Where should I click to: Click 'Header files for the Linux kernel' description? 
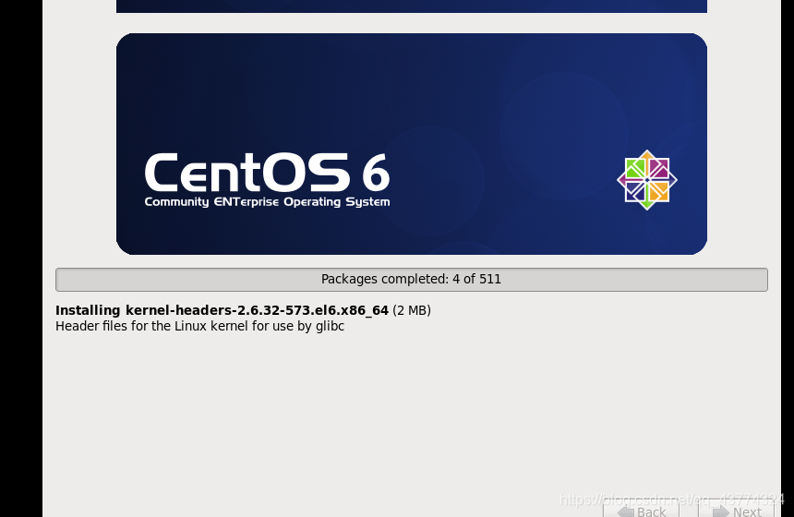(x=199, y=326)
